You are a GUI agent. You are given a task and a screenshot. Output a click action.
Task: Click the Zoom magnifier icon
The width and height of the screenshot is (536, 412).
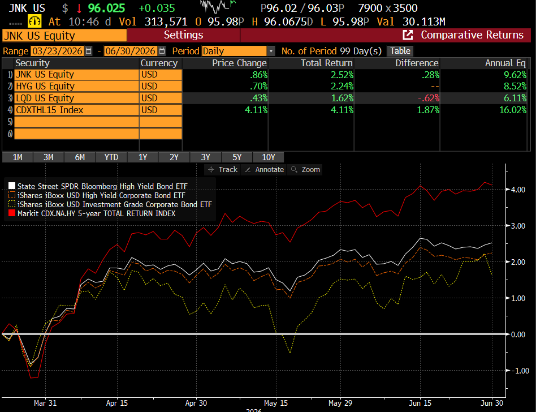pos(294,169)
